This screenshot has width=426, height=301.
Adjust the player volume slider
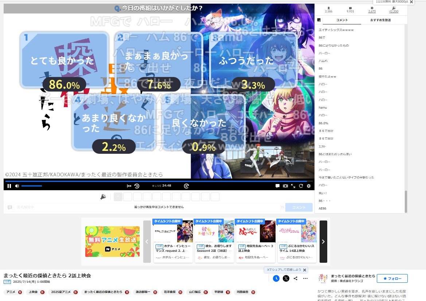[31, 186]
